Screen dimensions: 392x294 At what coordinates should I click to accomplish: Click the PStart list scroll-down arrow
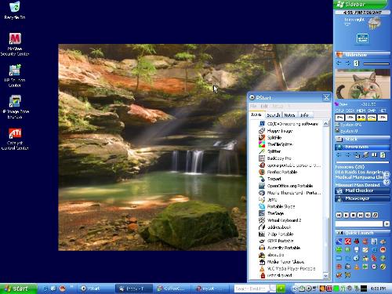point(325,275)
